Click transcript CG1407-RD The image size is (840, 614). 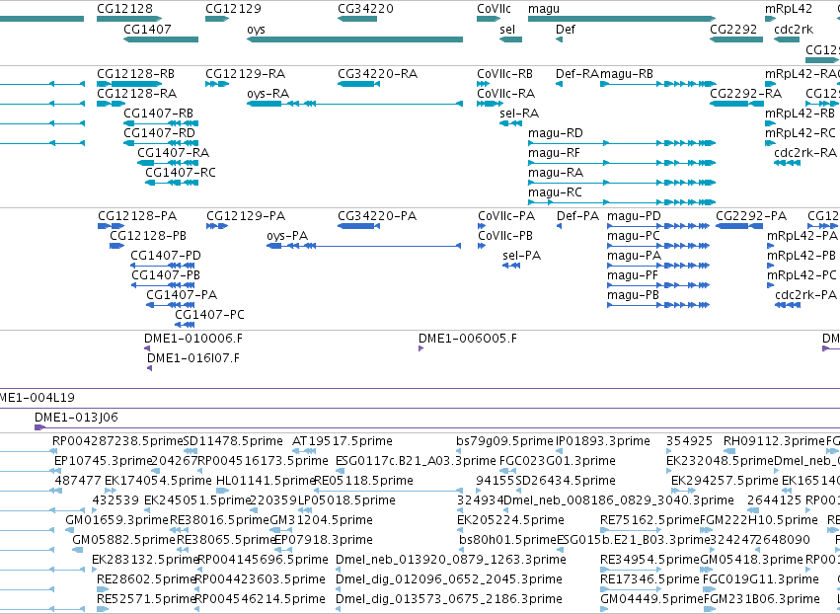tap(160, 133)
